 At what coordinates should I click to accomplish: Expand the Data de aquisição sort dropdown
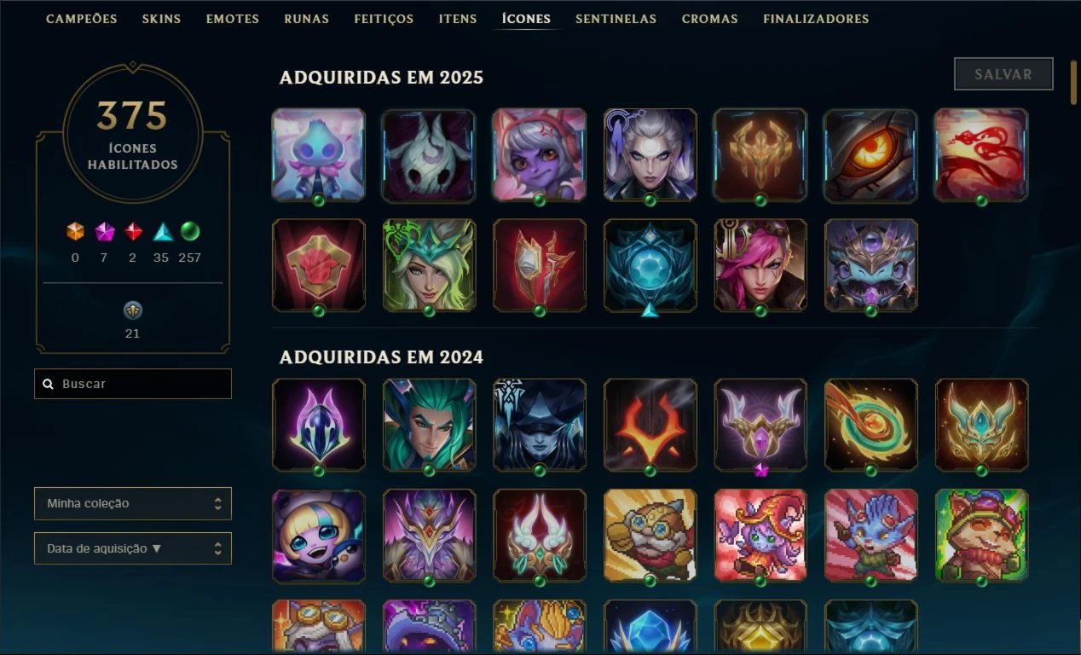133,548
